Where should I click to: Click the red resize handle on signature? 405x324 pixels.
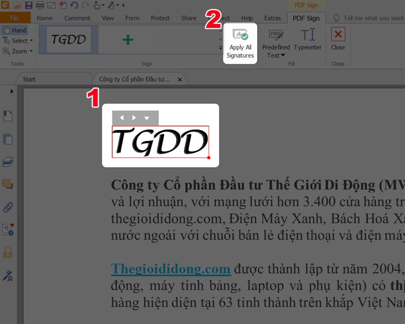click(x=209, y=157)
